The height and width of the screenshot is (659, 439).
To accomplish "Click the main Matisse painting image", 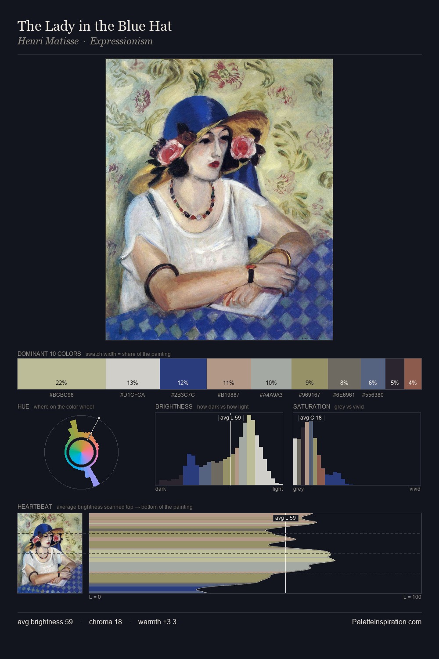I will click(x=219, y=199).
